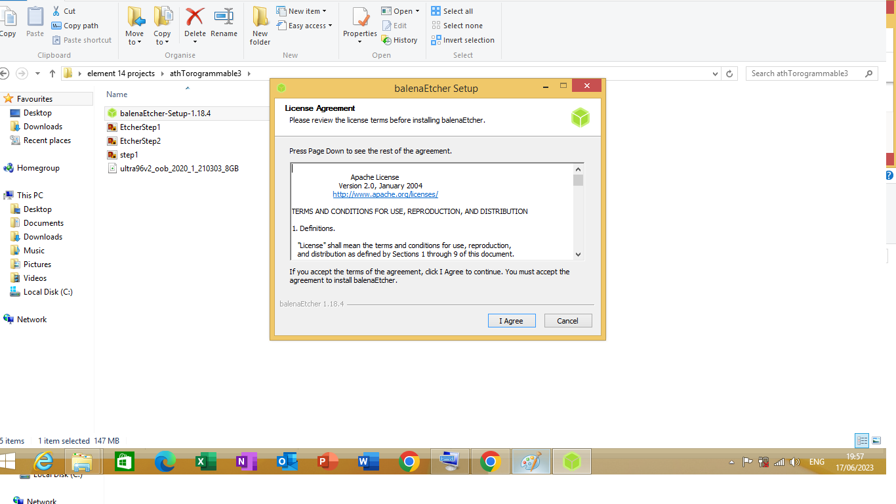Image resolution: width=896 pixels, height=504 pixels.
Task: Open the recent locations dropdown arrow
Action: click(x=37, y=73)
